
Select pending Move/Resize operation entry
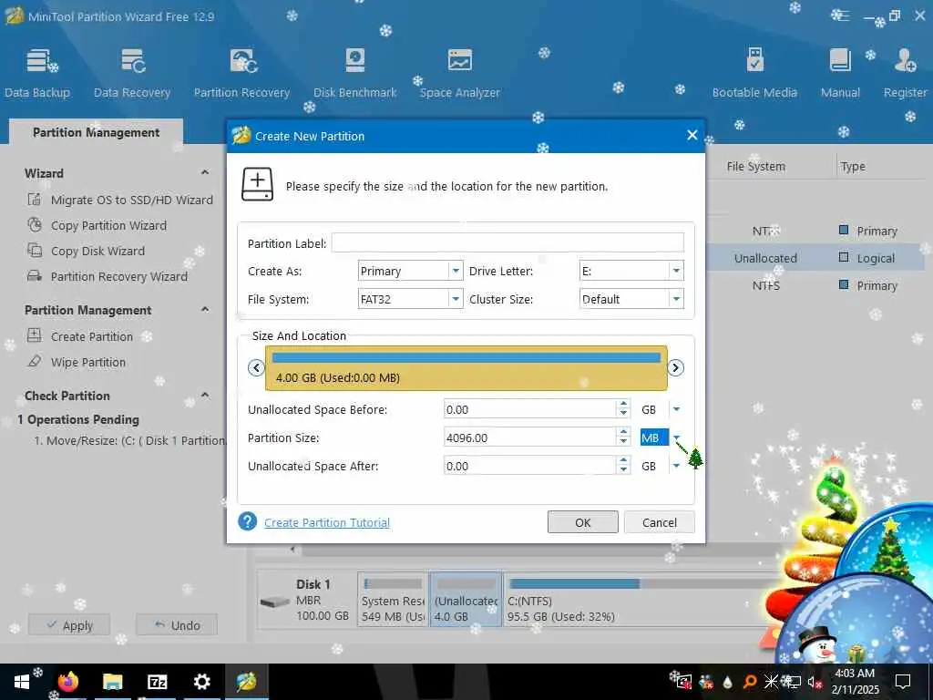pos(130,440)
